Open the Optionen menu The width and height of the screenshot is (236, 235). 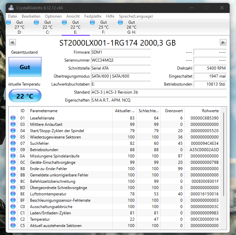click(53, 16)
